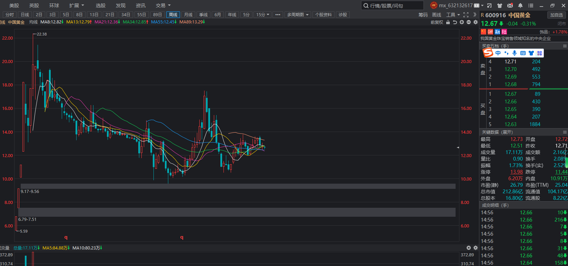Open the 选股 stock screener menu

tap(101, 6)
